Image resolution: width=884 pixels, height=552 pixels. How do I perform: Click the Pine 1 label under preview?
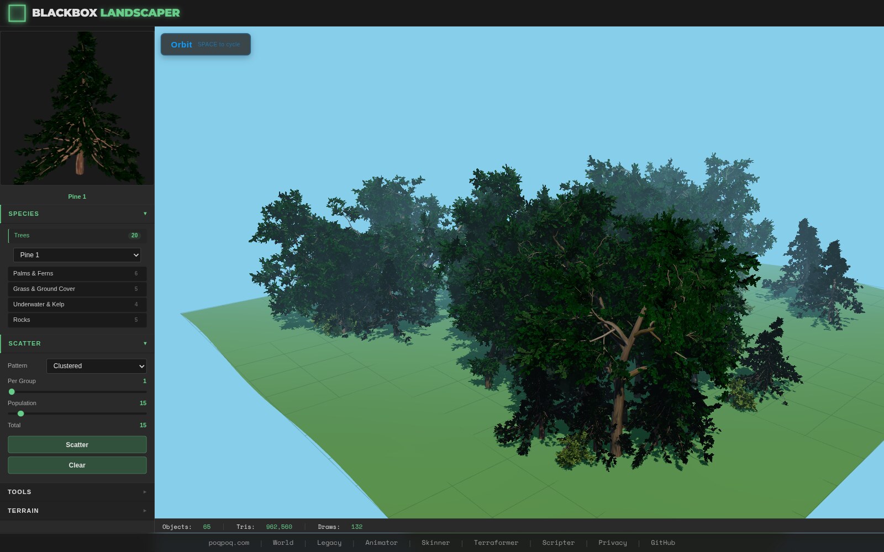77,197
